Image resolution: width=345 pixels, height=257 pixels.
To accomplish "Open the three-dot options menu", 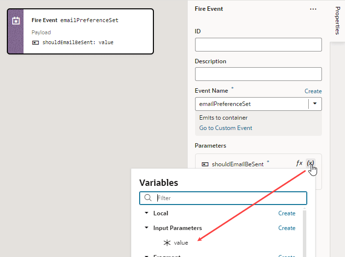I will tap(313, 9).
